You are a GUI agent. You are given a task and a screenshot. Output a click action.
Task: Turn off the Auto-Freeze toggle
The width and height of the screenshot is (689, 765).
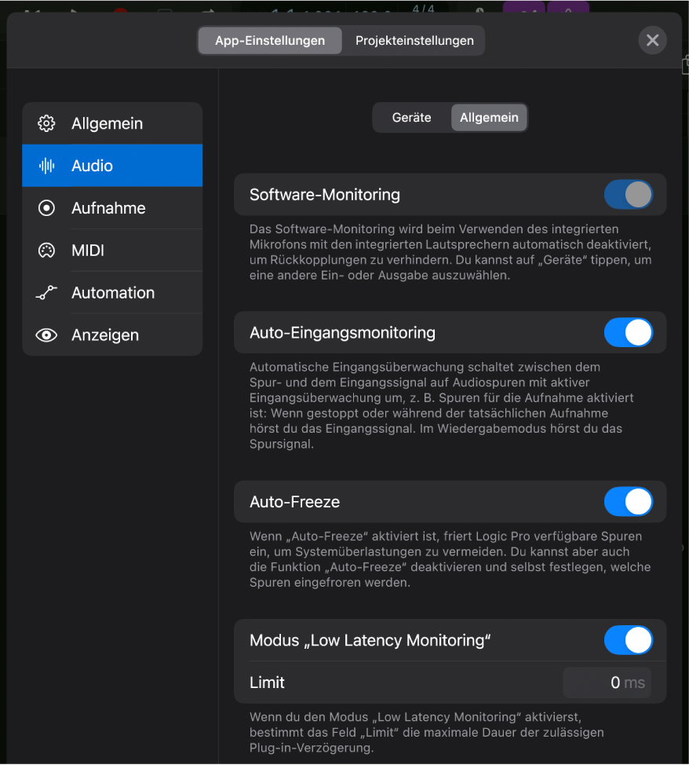pos(628,502)
